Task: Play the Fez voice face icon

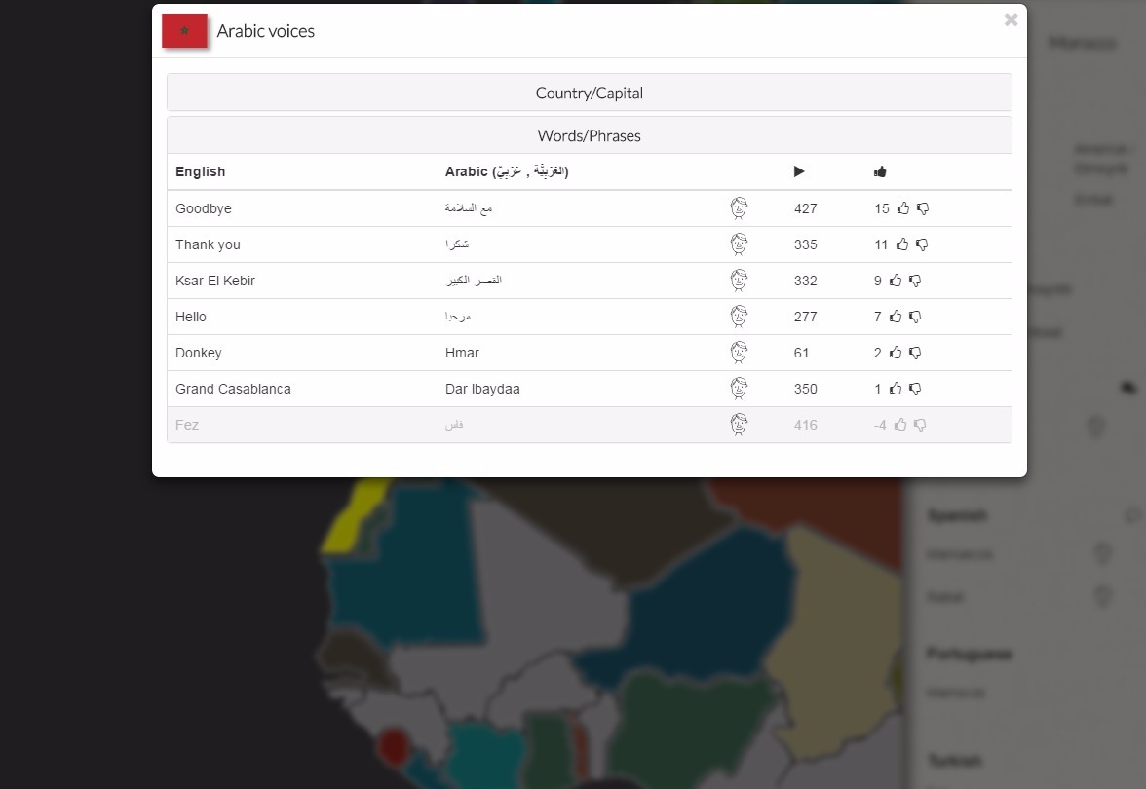Action: click(739, 425)
